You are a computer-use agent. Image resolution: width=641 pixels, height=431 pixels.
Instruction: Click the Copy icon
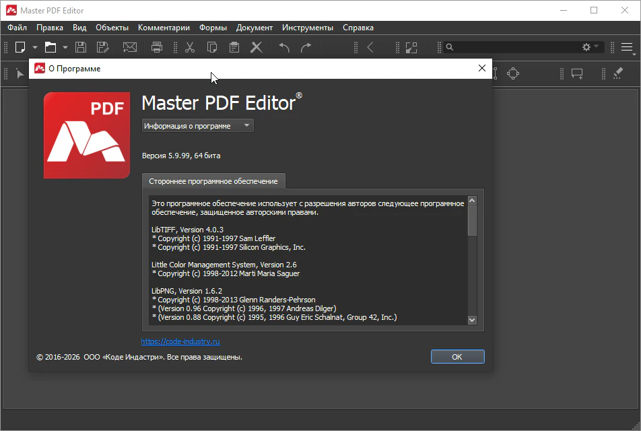pos(211,47)
